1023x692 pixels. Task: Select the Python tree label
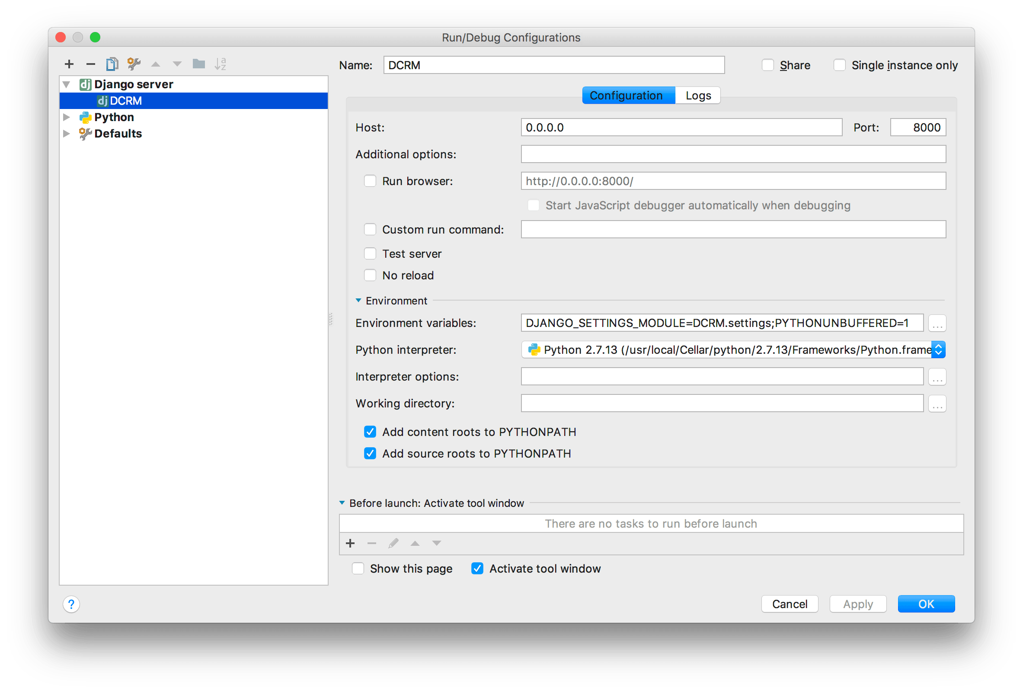114,117
